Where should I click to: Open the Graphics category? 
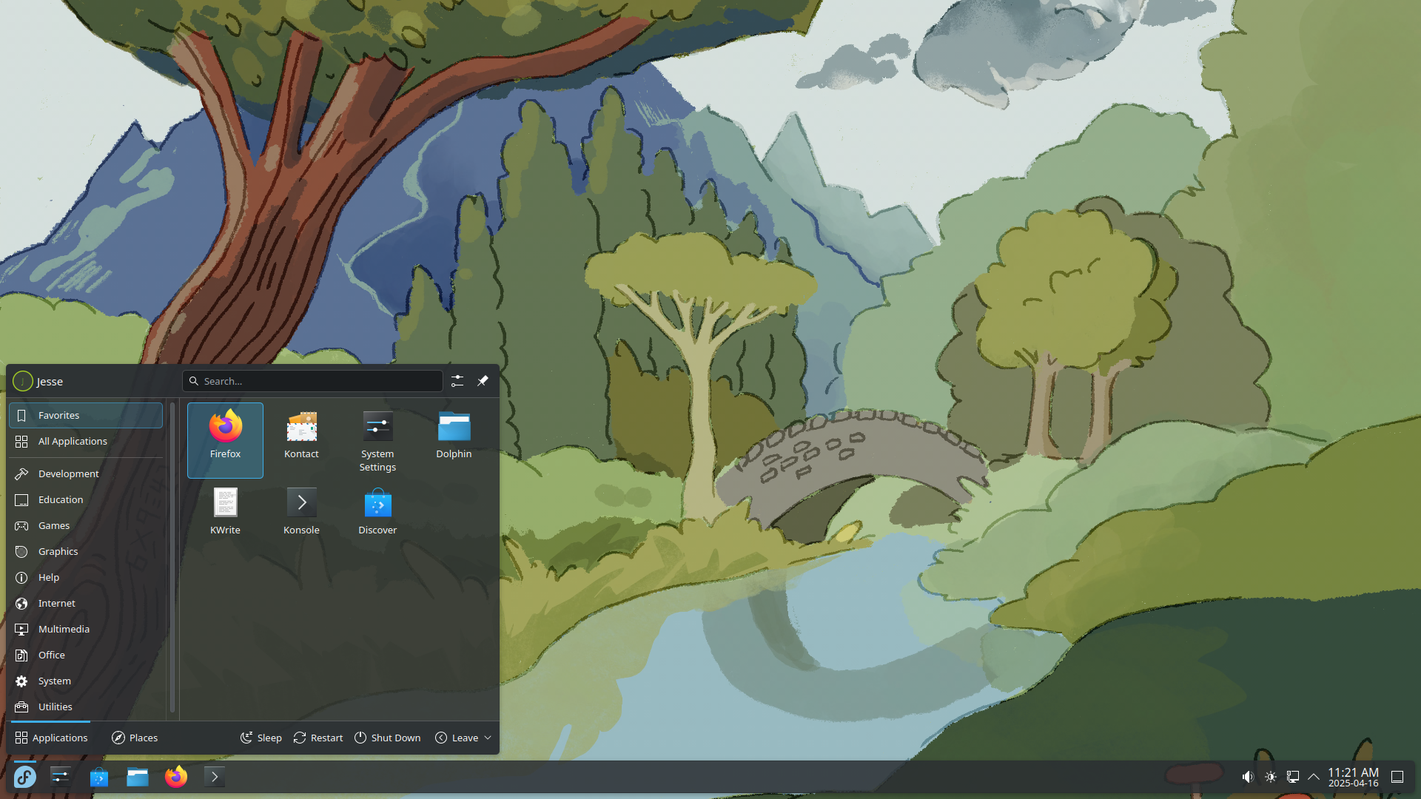pyautogui.click(x=86, y=551)
